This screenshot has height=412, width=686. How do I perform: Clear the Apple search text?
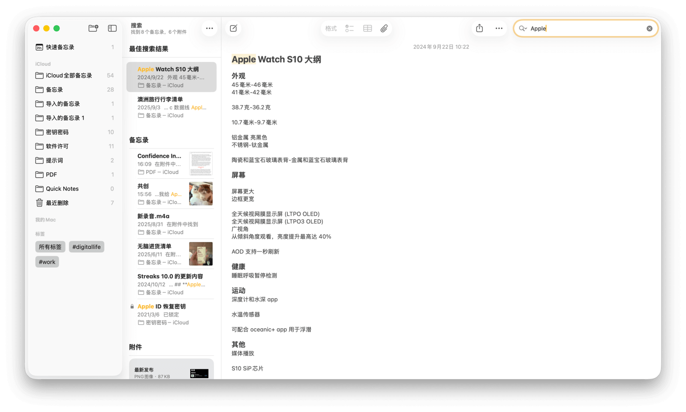point(649,28)
